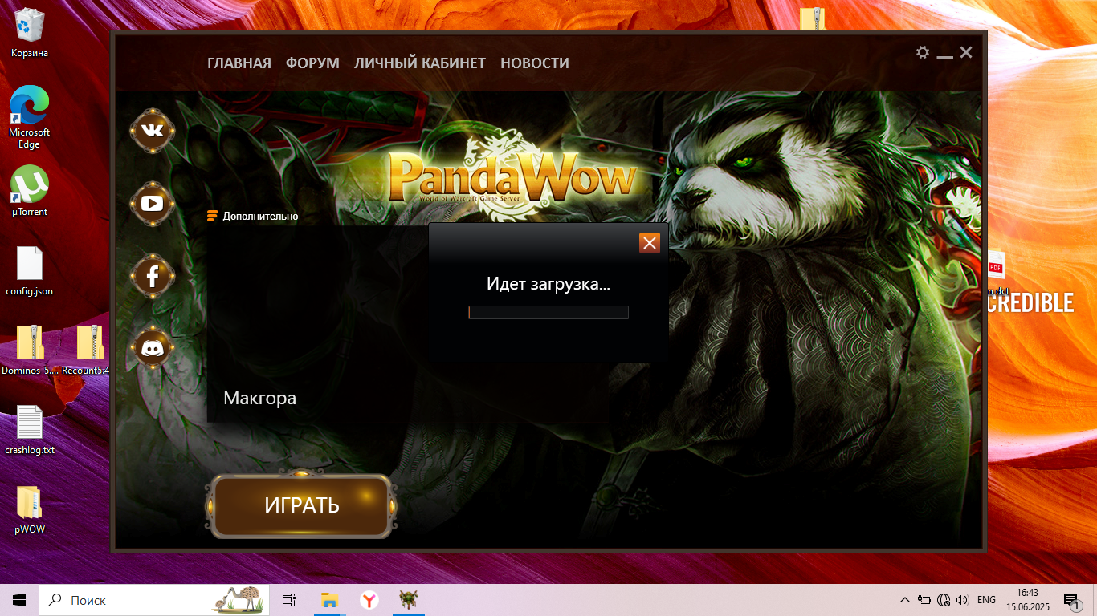Open the taskbar clock and date
The image size is (1097, 616).
(x=1029, y=600)
